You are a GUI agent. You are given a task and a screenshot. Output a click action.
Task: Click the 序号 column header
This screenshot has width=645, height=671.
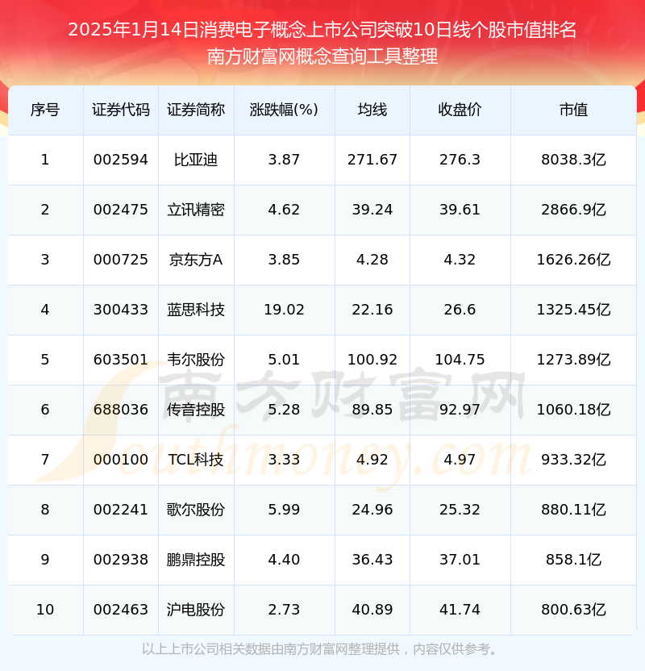[x=45, y=110]
